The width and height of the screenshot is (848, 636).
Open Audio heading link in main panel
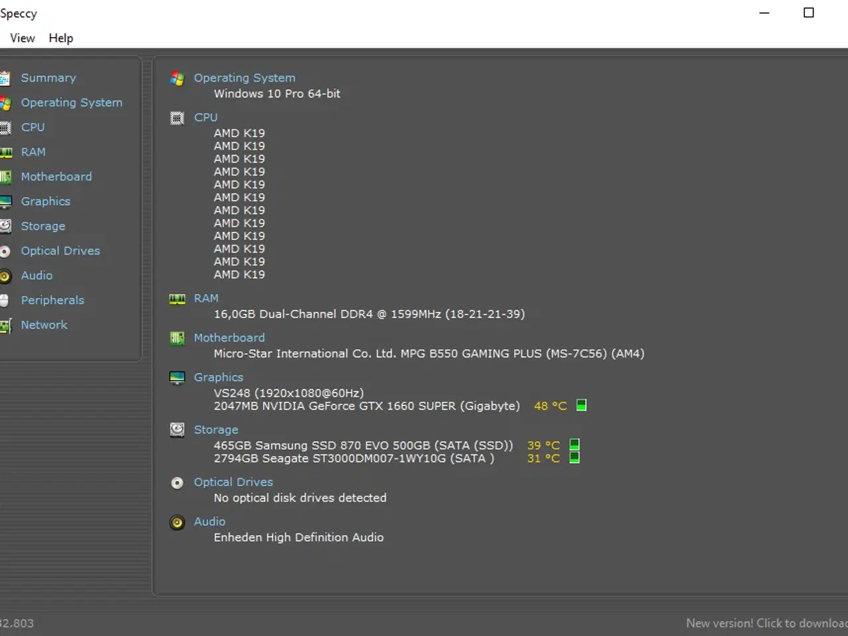point(209,522)
